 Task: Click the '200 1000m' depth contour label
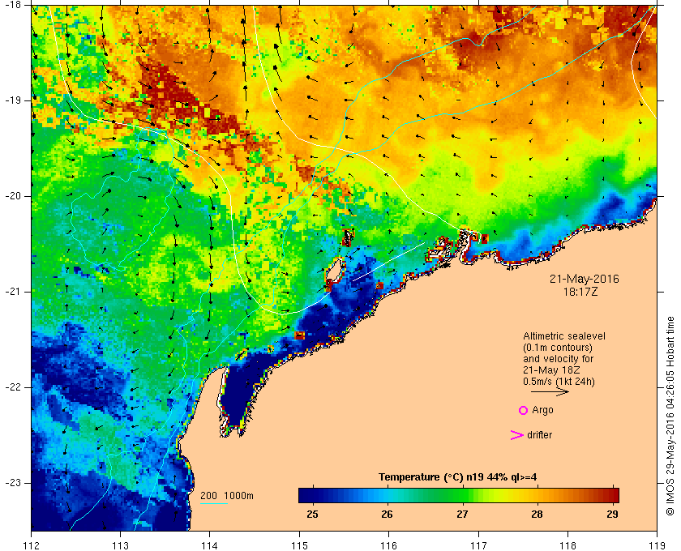tap(227, 496)
